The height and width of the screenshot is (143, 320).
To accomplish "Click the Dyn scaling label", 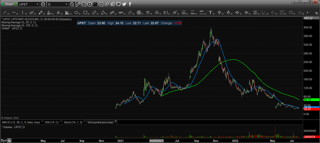I will (x=4, y=140).
